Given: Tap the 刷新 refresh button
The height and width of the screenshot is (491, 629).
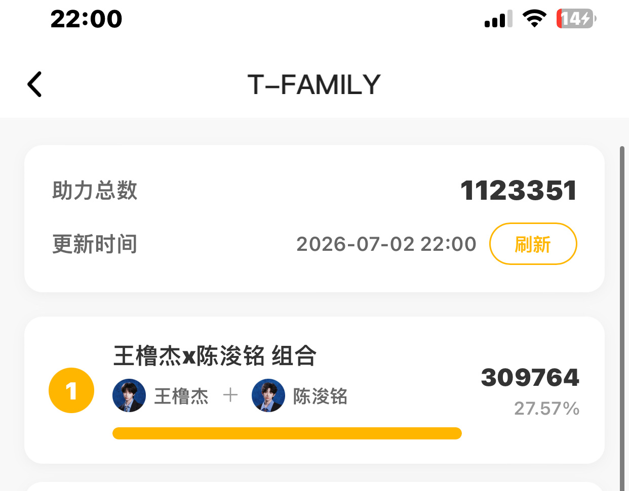Looking at the screenshot, I should (533, 244).
